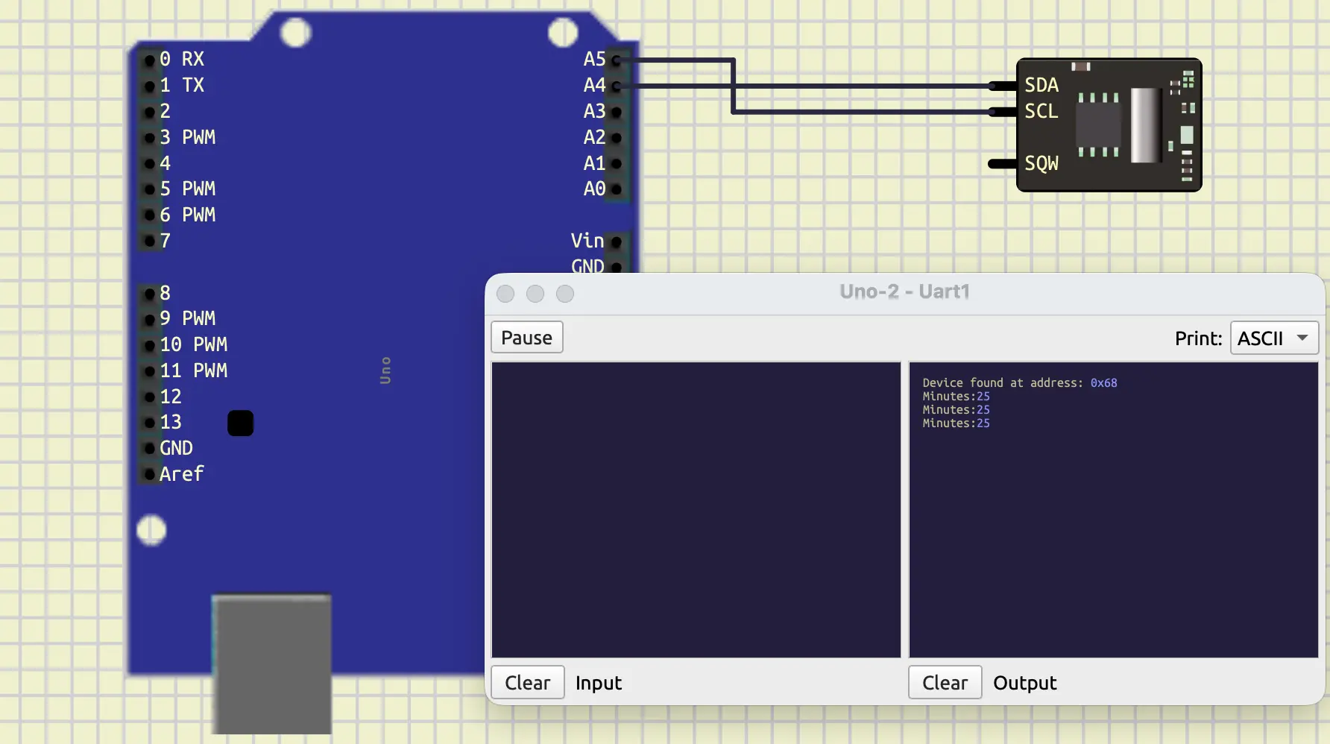Select the A4 analog pin

[x=617, y=86]
